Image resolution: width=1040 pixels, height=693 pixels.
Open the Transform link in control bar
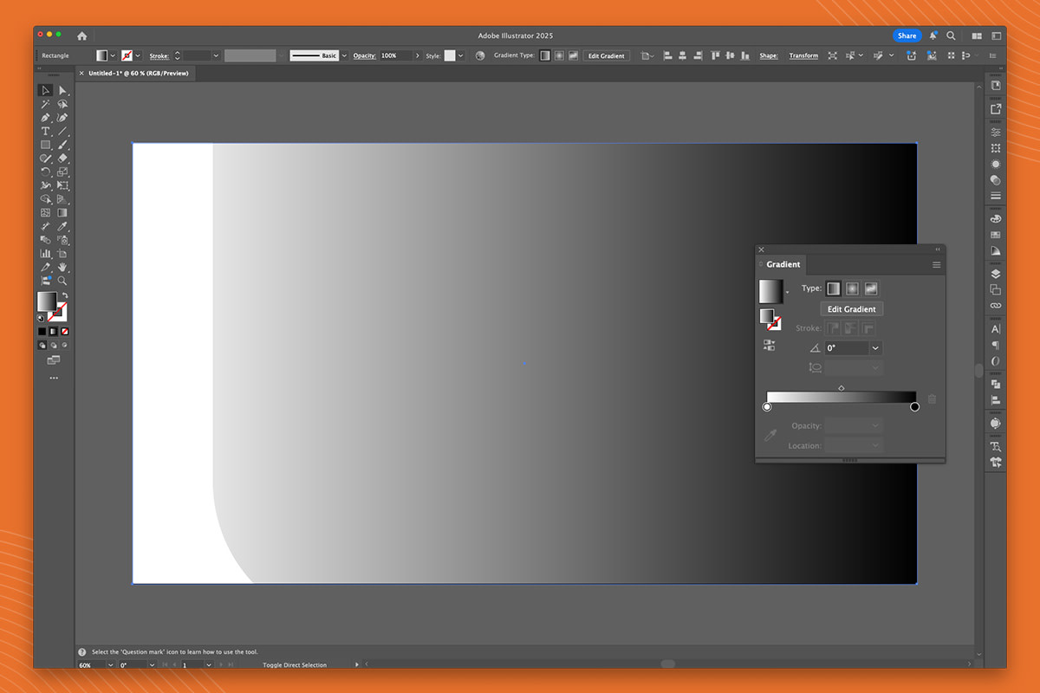click(803, 55)
